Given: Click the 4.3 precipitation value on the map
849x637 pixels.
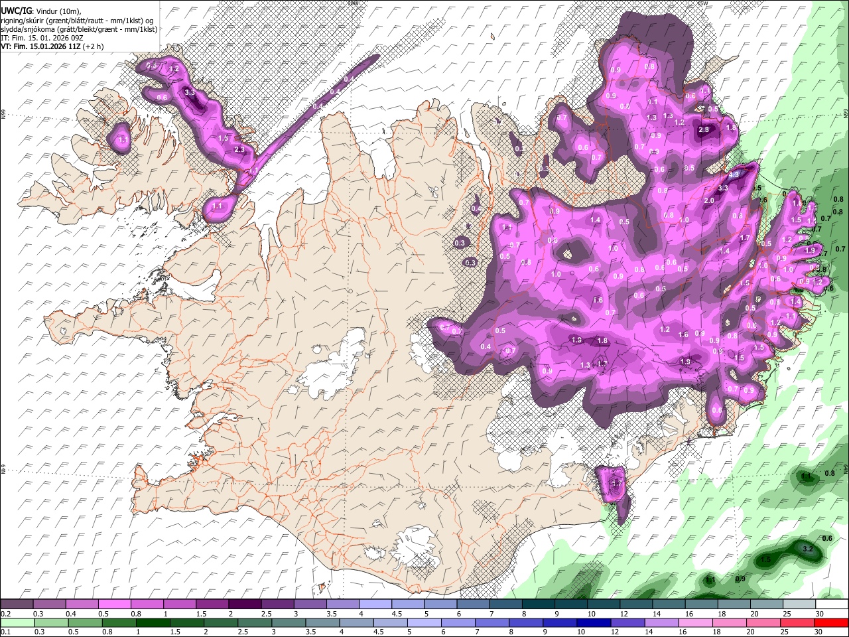Looking at the screenshot, I should pyautogui.click(x=734, y=175).
